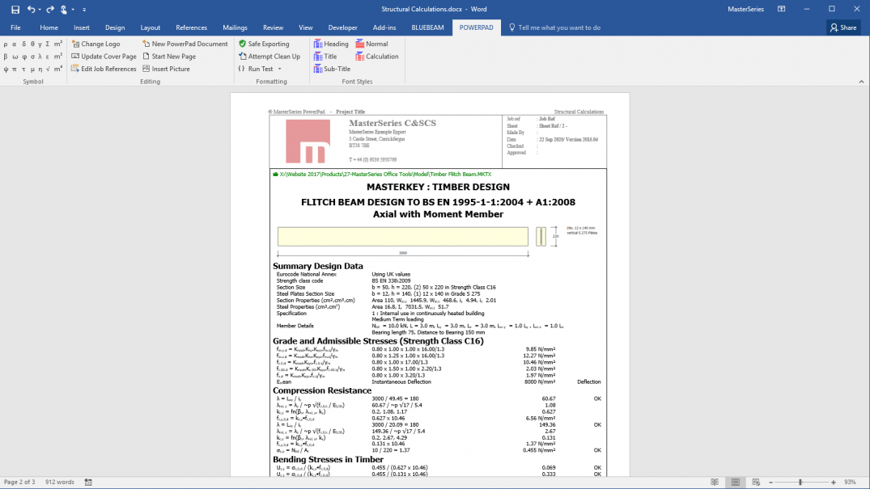Insert the m⁴ unit symbol
This screenshot has width=870, height=489.
[x=57, y=70]
